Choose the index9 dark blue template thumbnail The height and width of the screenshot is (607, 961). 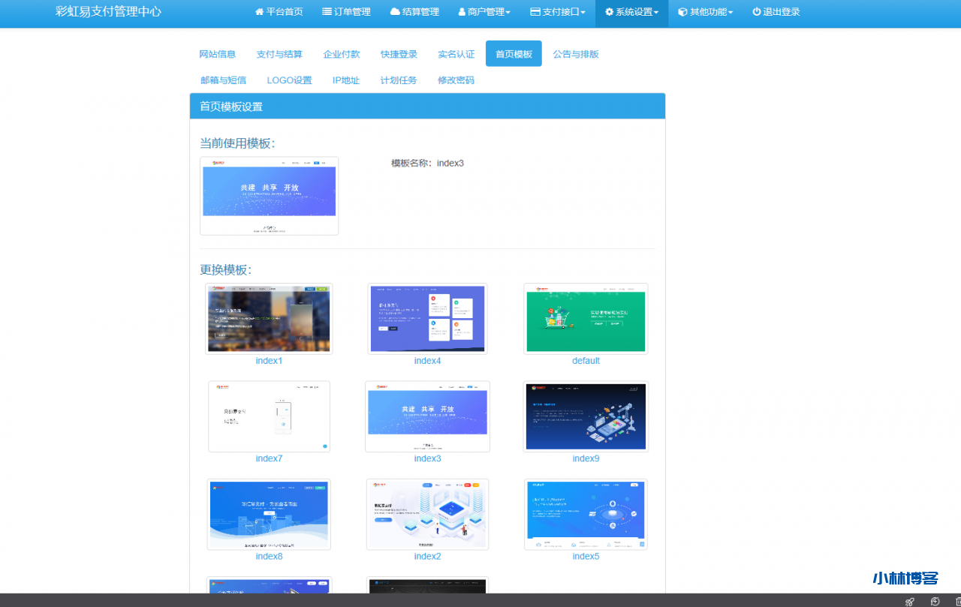pos(586,417)
